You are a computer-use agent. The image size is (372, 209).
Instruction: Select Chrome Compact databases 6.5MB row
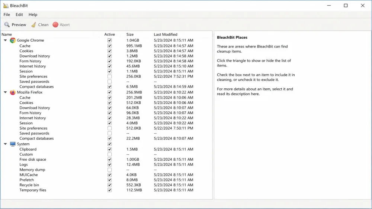pyautogui.click(x=106, y=86)
